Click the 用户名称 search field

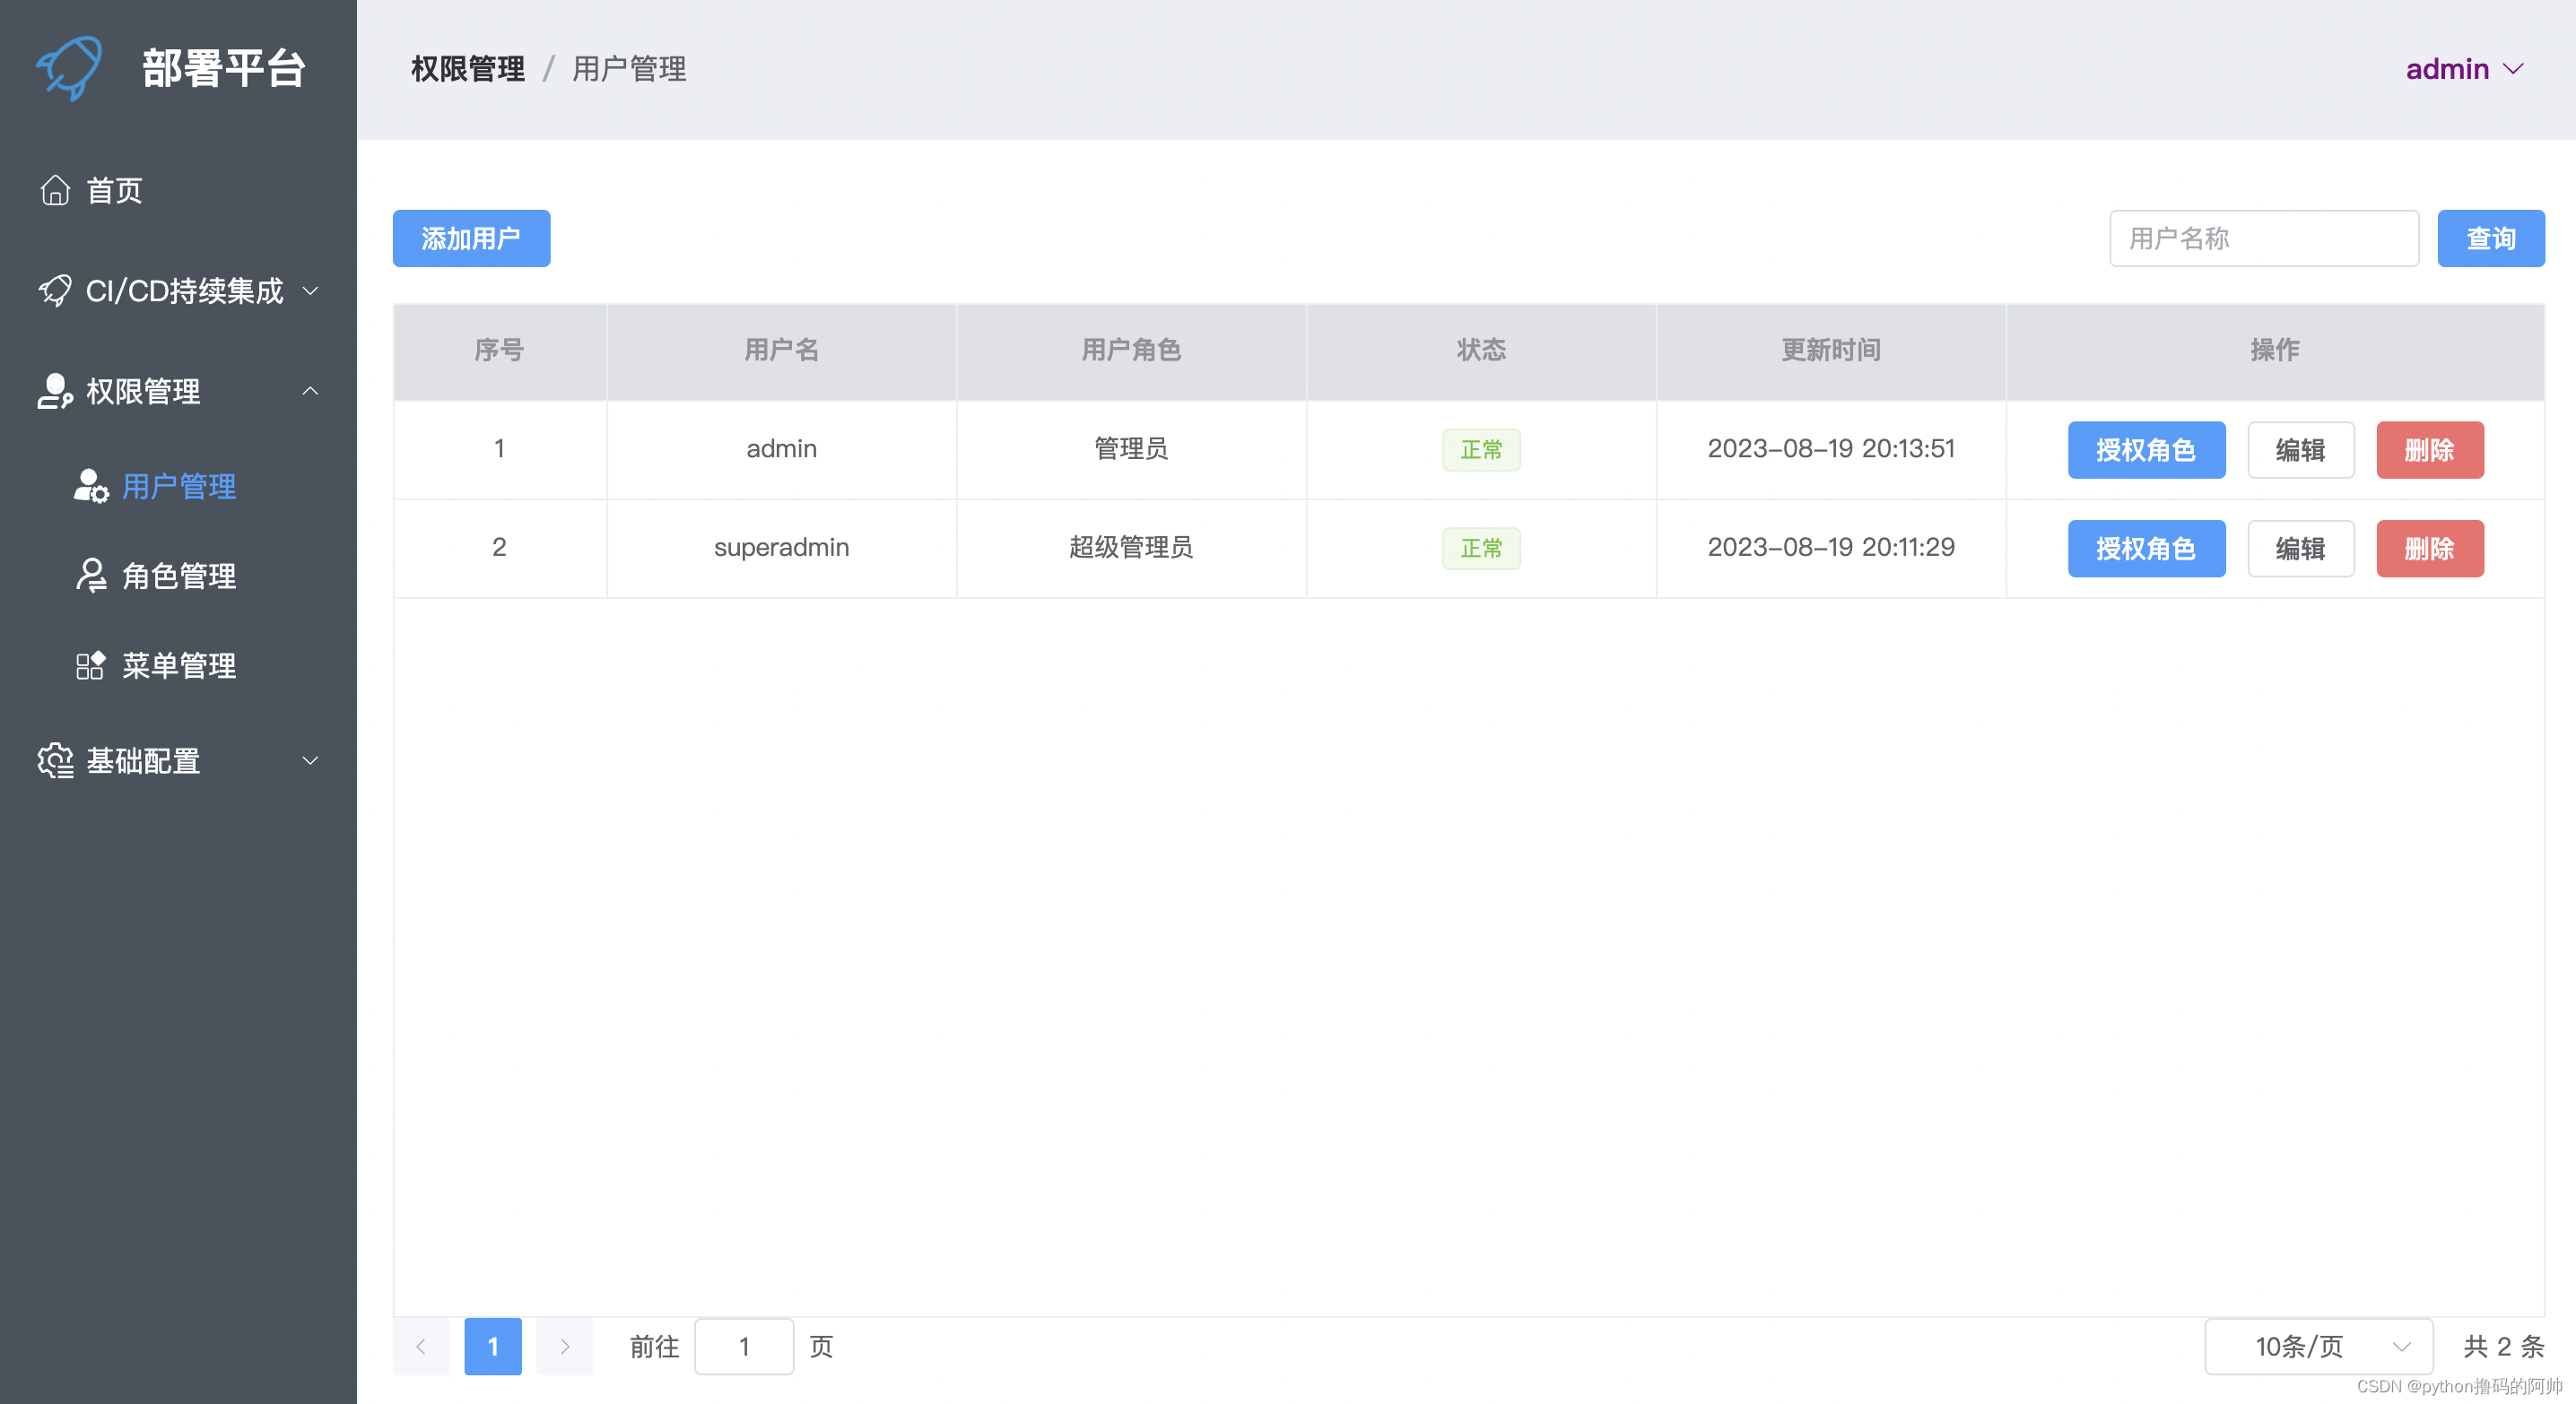point(2263,238)
